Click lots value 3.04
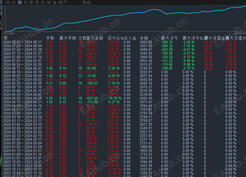The width and height of the screenshot is (246, 177). [x=50, y=42]
